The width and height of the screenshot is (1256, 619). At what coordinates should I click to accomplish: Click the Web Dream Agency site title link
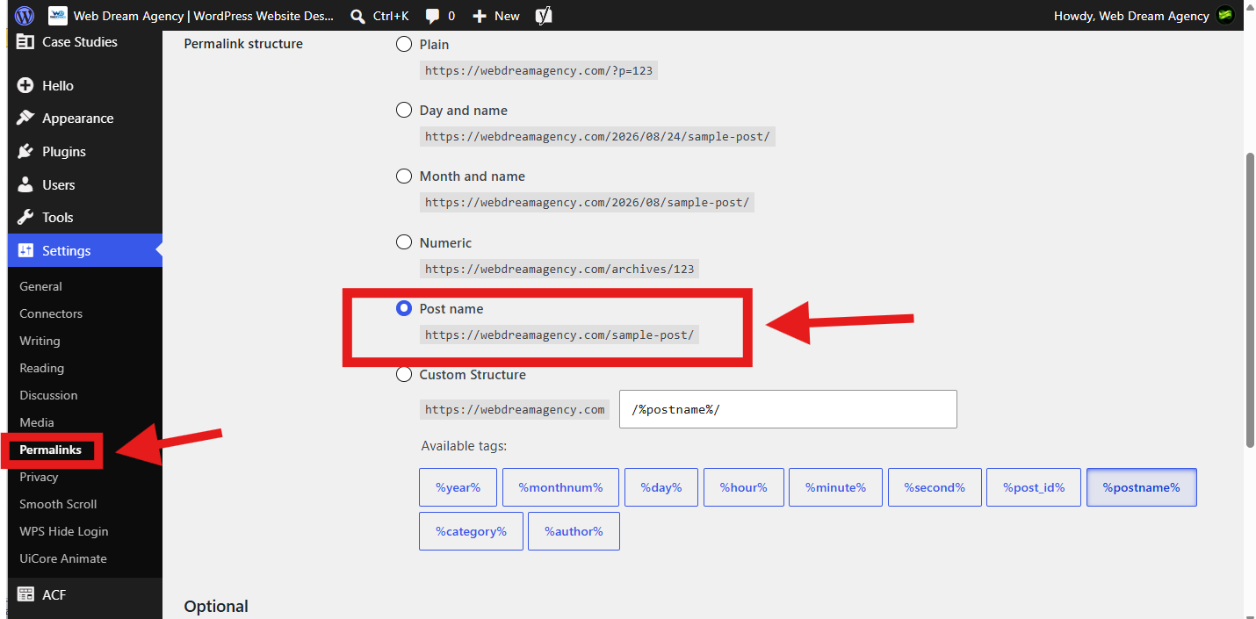click(204, 16)
